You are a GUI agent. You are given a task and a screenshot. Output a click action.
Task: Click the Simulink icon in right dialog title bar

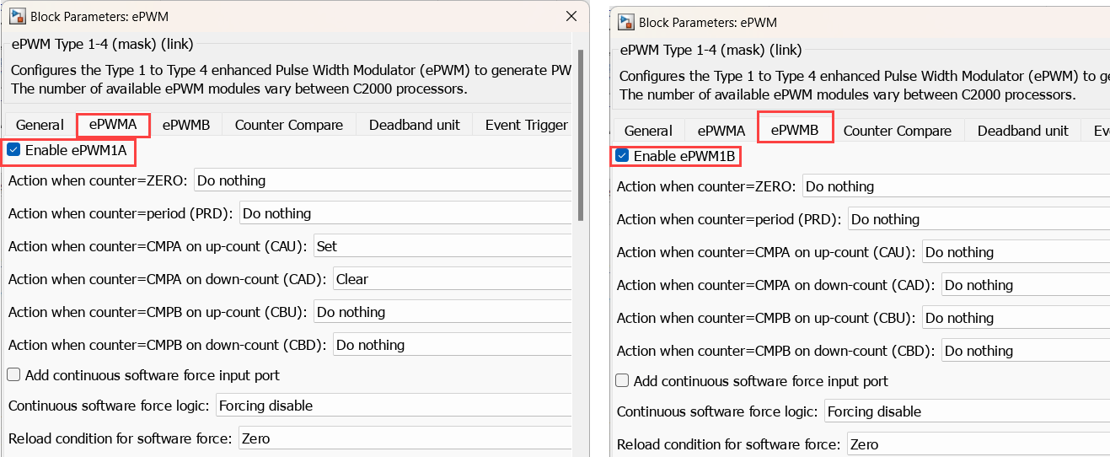[x=625, y=22]
